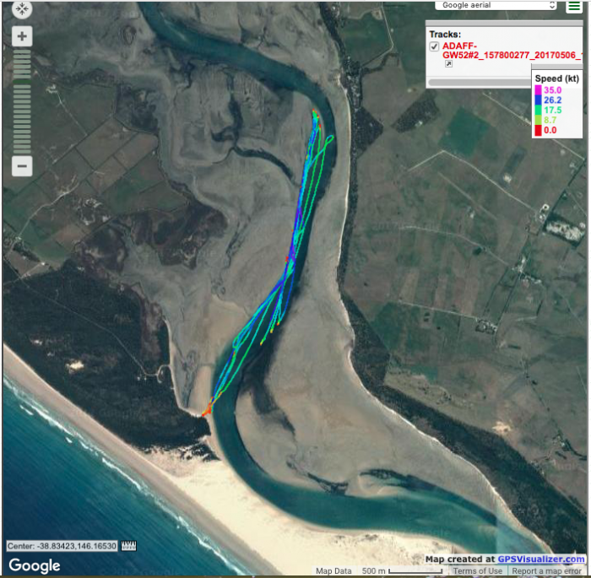This screenshot has width=591, height=578.
Task: Click the red 0.0 speed swatch
Action: (x=538, y=130)
